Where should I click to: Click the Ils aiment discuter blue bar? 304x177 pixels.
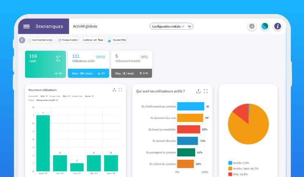click(187, 141)
